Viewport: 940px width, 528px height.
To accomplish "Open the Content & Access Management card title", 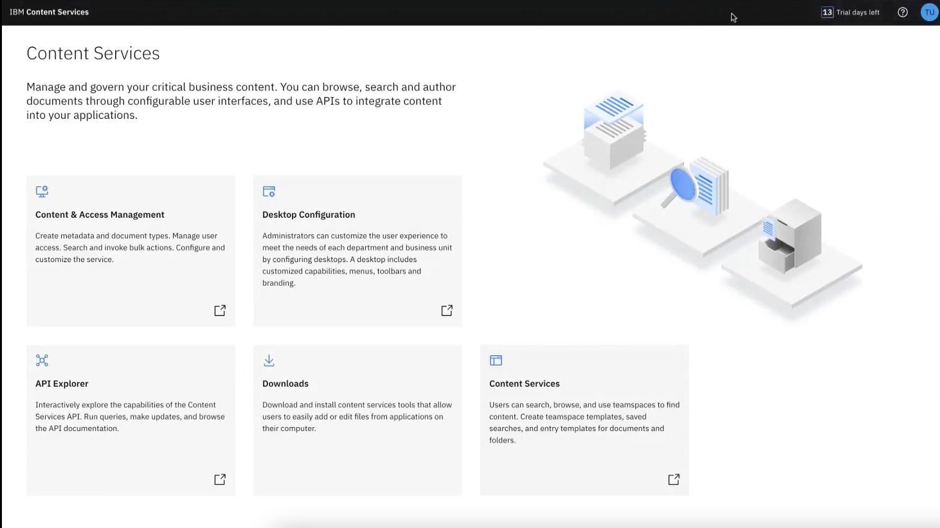I will [x=100, y=215].
